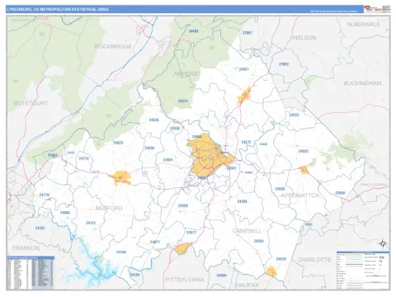
Task: Click the map legend box at bottom right
Action: coord(363,270)
